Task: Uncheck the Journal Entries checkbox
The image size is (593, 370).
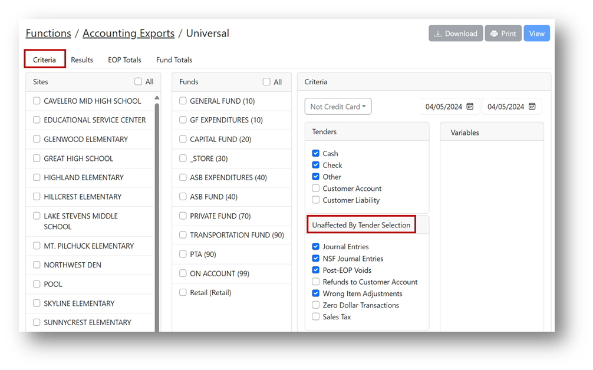Action: pyautogui.click(x=316, y=246)
